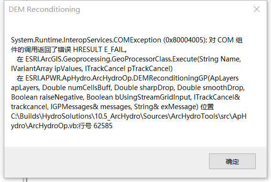The width and height of the screenshot is (271, 182).
Task: Click the Double smoothDrop parameter text
Action: (211, 88)
